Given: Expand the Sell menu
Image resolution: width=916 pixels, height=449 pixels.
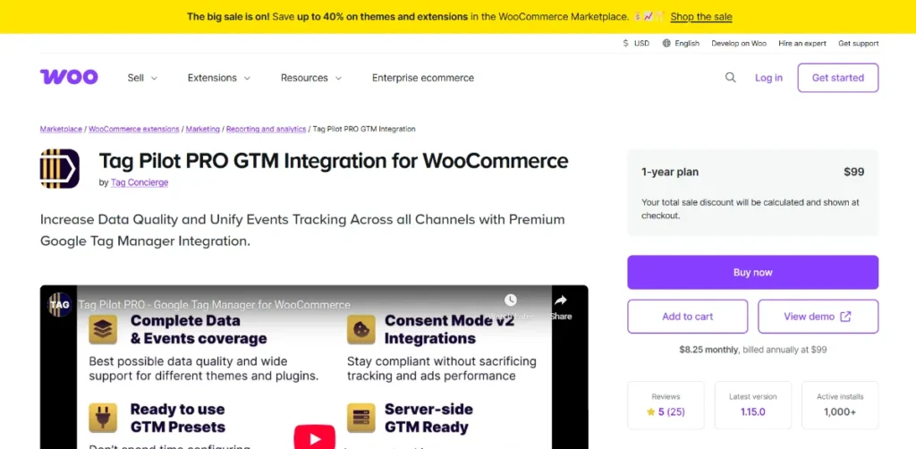Looking at the screenshot, I should point(142,78).
